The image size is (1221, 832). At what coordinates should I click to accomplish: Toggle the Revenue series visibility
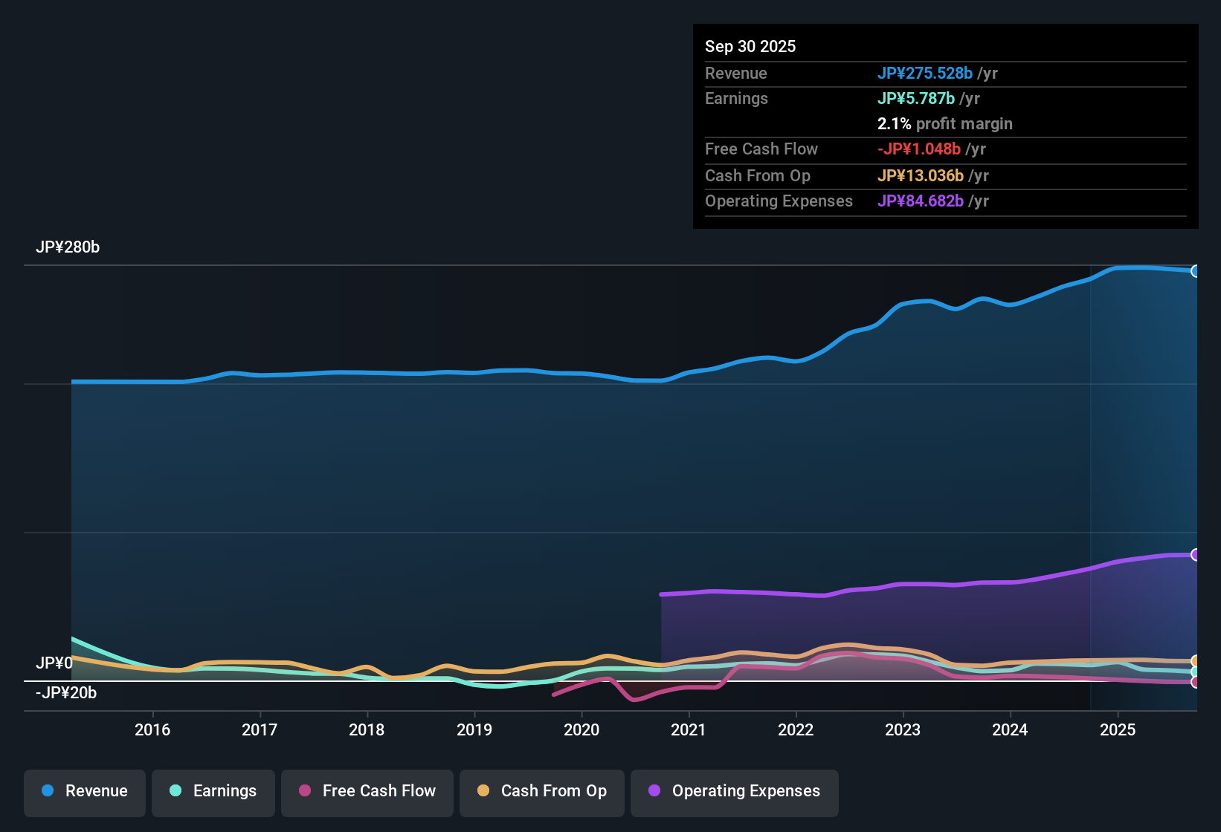84,792
